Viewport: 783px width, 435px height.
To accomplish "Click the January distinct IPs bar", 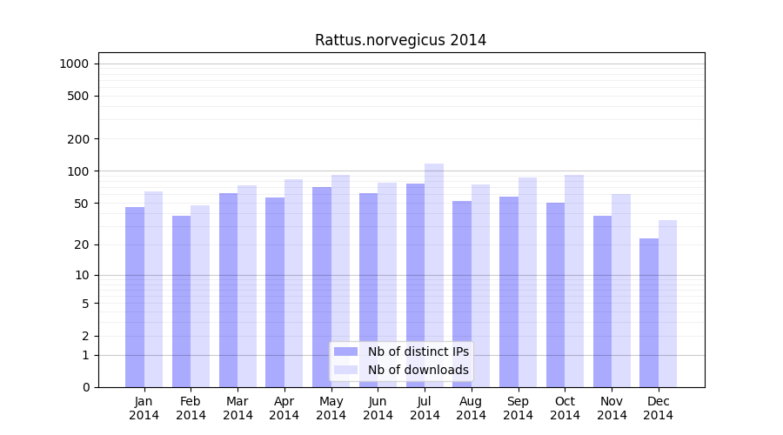I will coord(135,296).
